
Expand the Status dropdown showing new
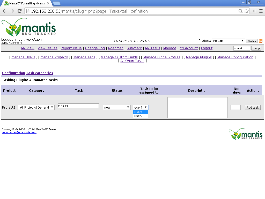117,107
